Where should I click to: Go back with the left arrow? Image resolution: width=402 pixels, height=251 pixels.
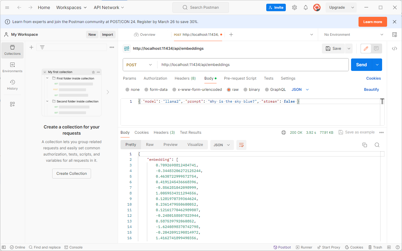pos(19,7)
